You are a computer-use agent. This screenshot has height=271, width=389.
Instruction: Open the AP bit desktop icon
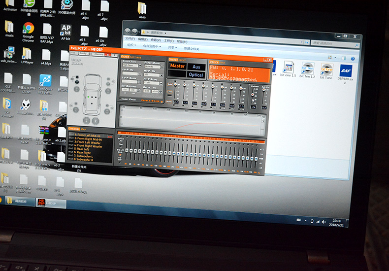point(65,30)
